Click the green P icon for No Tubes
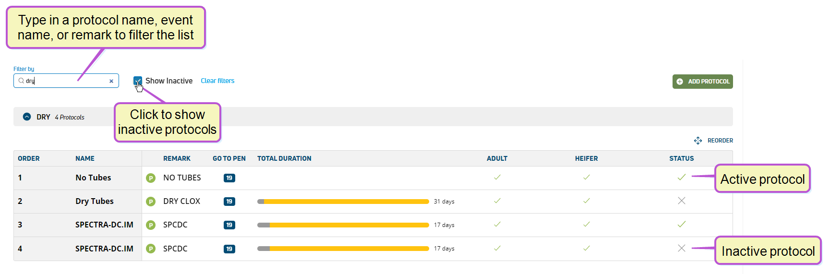830x274 pixels. click(x=151, y=178)
